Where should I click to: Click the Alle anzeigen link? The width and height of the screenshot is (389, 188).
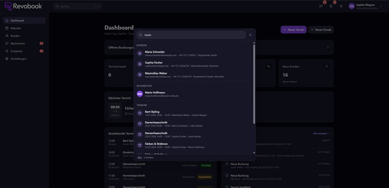click(321, 134)
